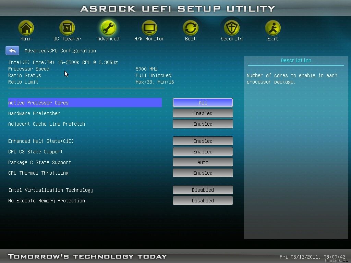Click the Ratio Status label

24,75
